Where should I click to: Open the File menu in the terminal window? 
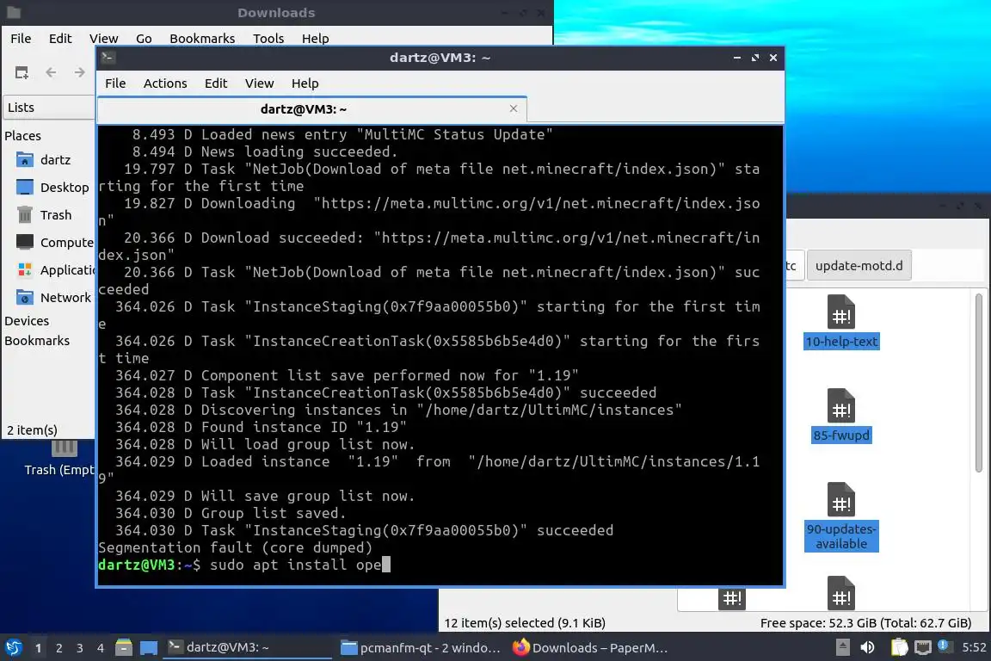click(115, 83)
